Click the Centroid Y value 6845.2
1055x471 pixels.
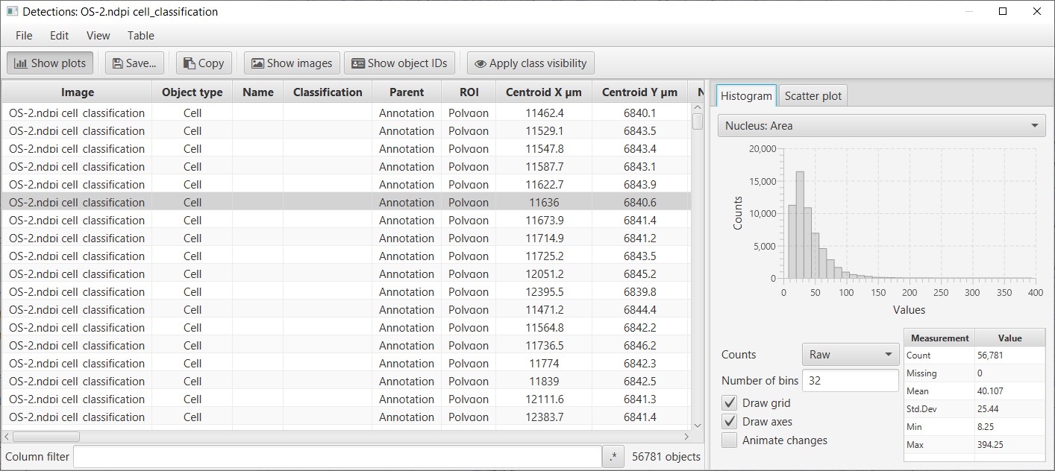[640, 274]
